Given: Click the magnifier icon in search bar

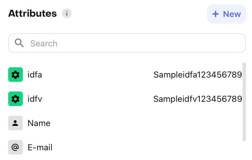Looking at the screenshot, I should tap(19, 43).
